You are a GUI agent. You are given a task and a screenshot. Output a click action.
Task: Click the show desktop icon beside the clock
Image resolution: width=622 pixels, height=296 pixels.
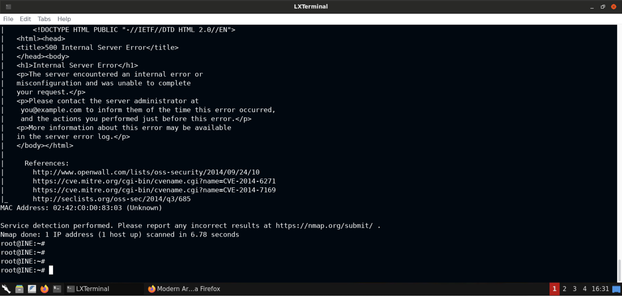pos(616,289)
